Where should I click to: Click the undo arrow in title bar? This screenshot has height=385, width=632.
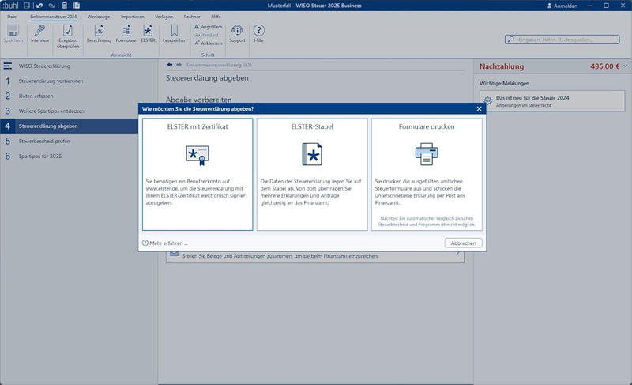click(x=39, y=6)
